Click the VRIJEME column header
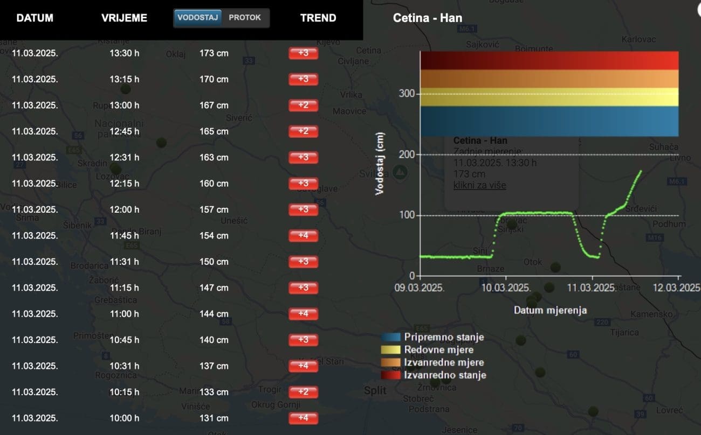The image size is (701, 435). [x=124, y=18]
